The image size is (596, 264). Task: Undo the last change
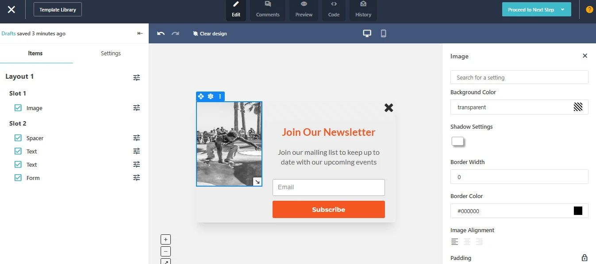pos(161,34)
